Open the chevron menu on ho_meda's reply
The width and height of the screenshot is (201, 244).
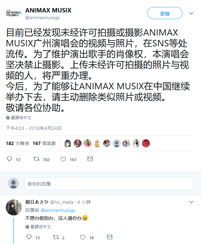pyautogui.click(x=191, y=202)
